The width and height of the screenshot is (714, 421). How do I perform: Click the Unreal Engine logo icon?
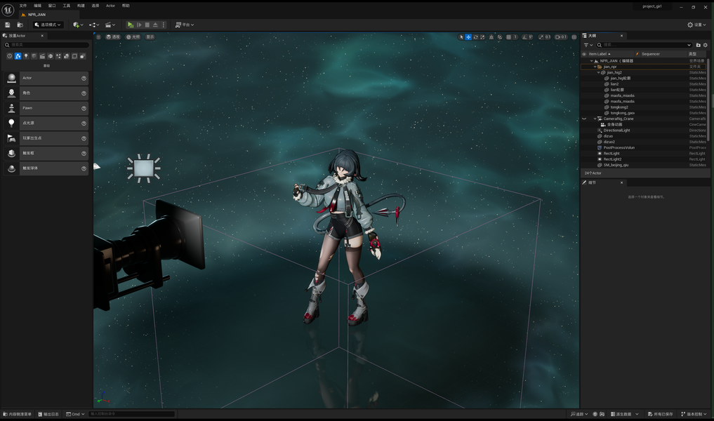point(8,10)
